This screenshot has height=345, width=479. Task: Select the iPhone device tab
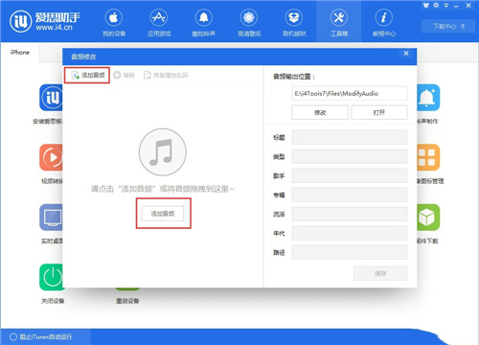20,53
